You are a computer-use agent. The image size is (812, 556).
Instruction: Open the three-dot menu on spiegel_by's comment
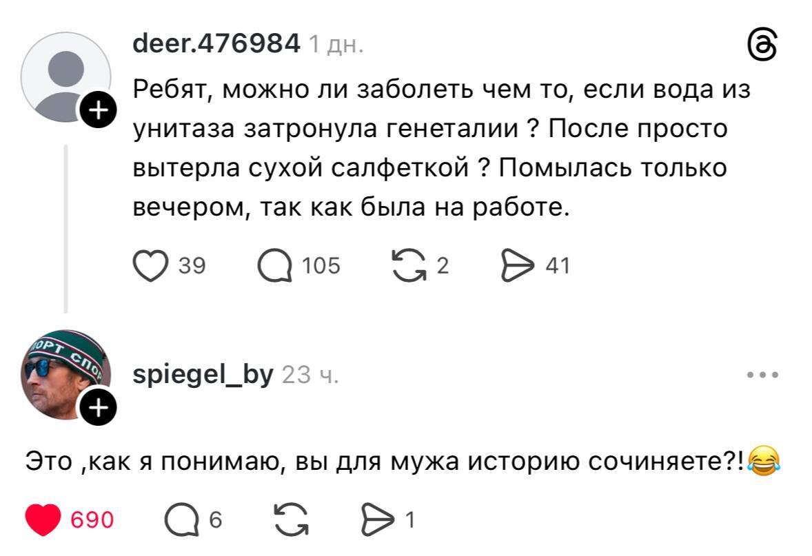762,374
